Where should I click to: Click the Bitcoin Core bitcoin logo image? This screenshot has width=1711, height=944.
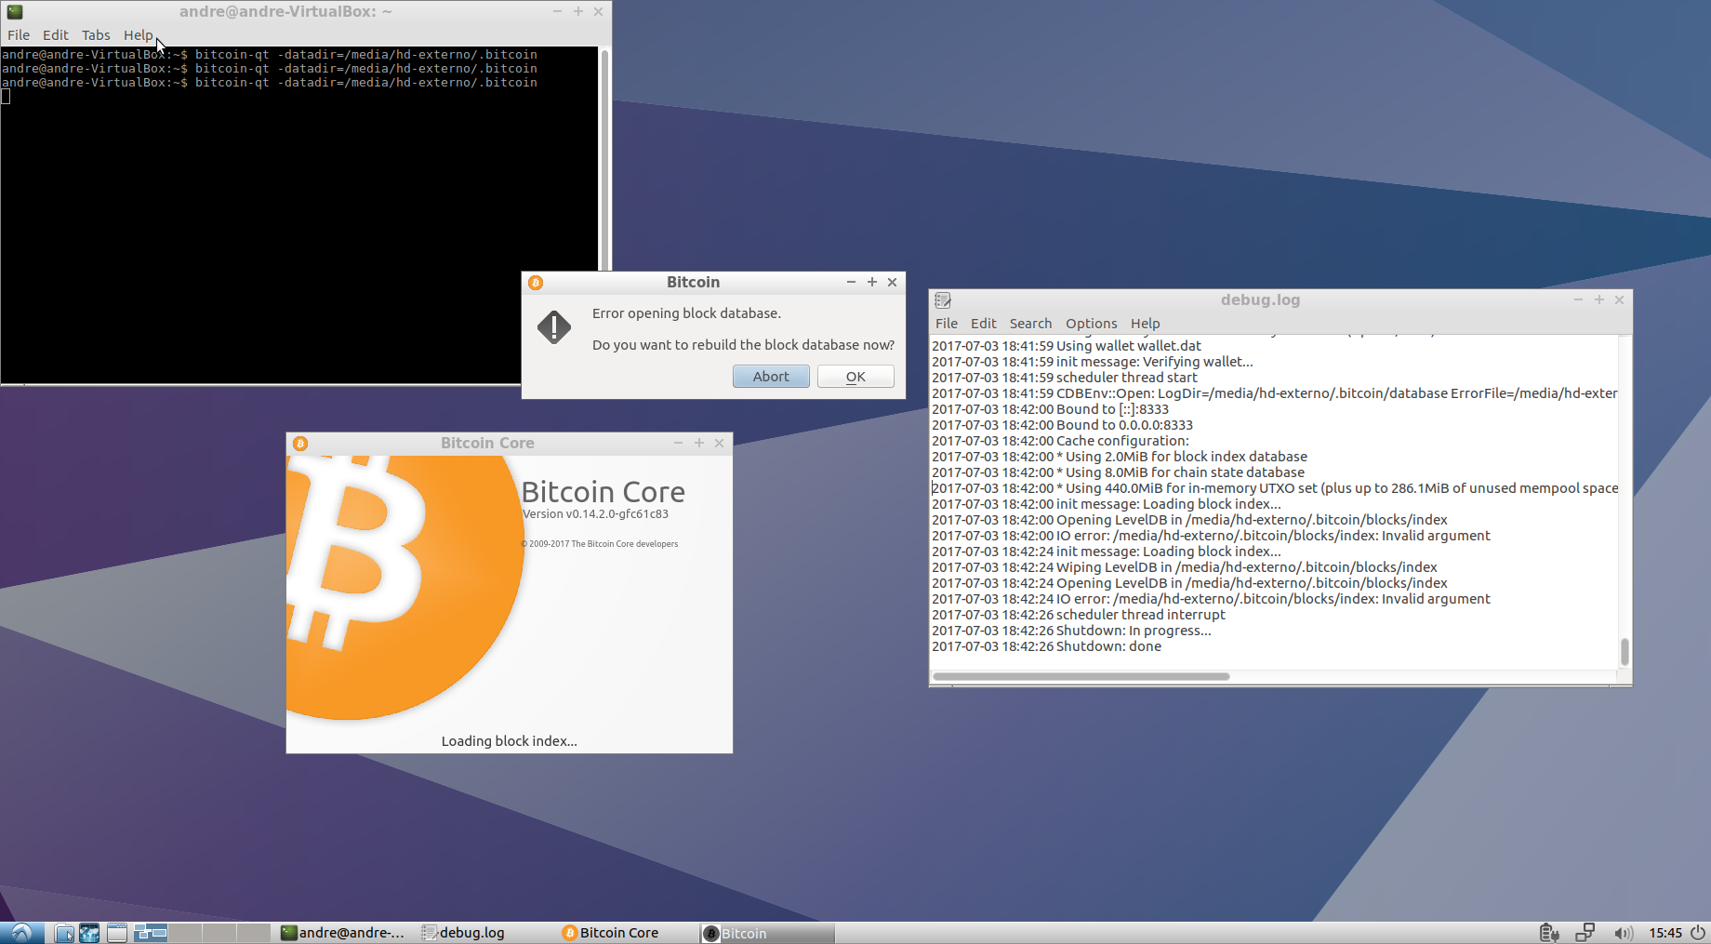405,588
